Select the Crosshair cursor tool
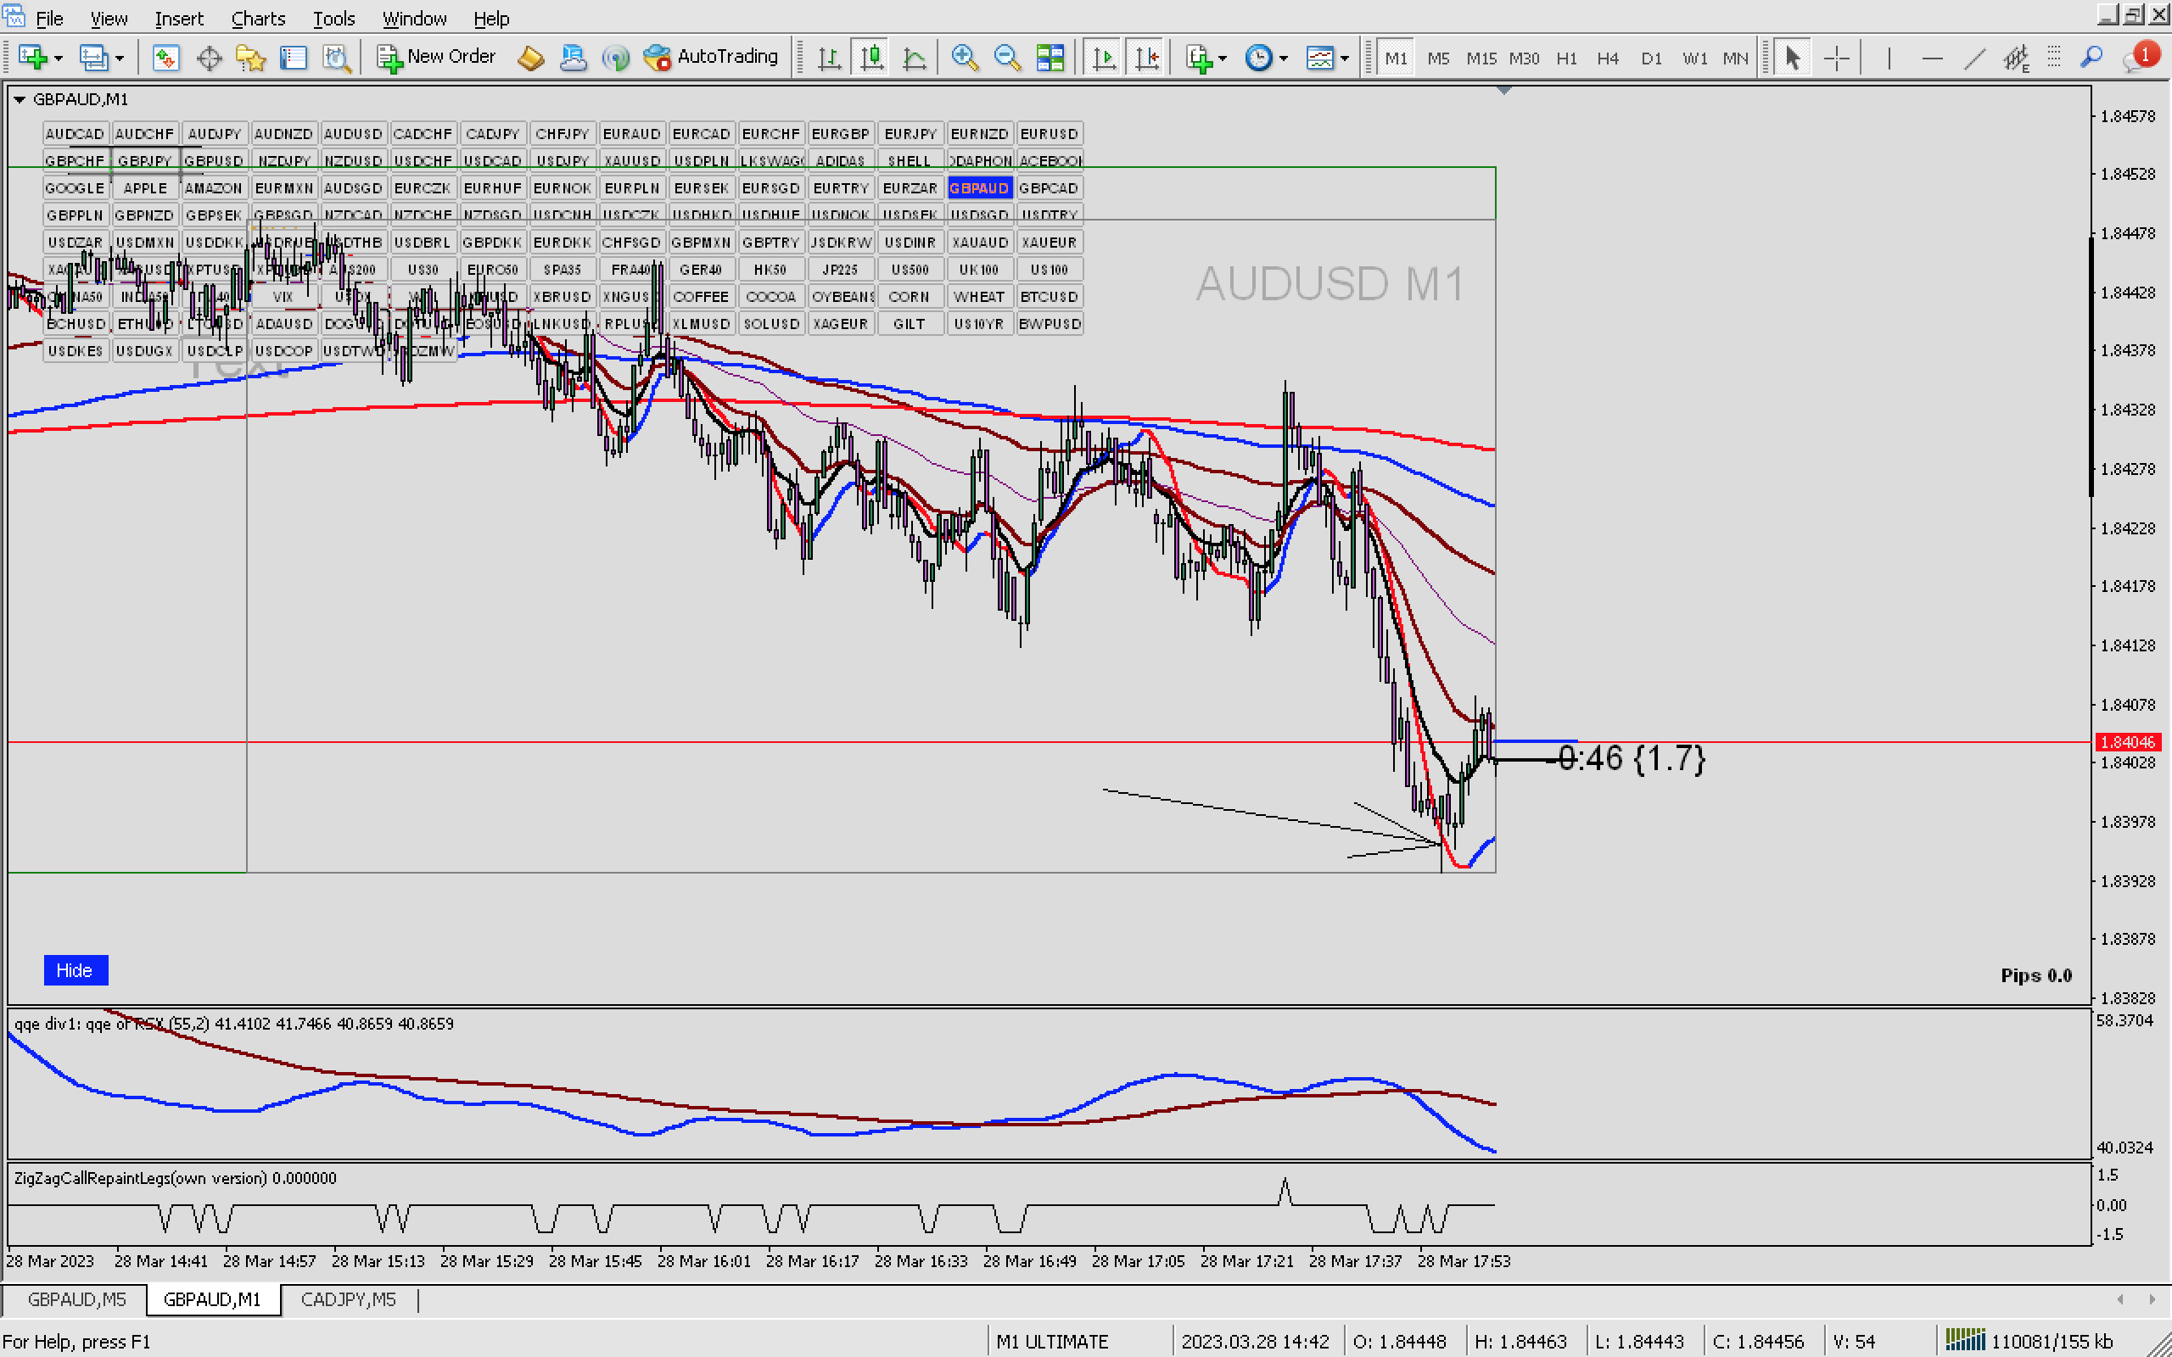The image size is (2172, 1357). 1836,59
